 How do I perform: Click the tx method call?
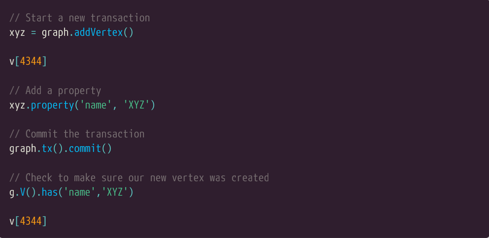[47, 149]
